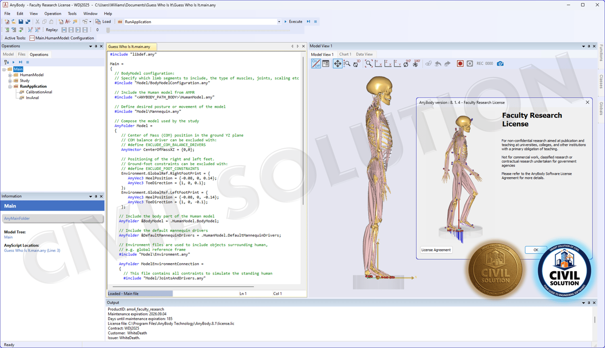Stop the model view recording
605x348 pixels.
[469, 63]
